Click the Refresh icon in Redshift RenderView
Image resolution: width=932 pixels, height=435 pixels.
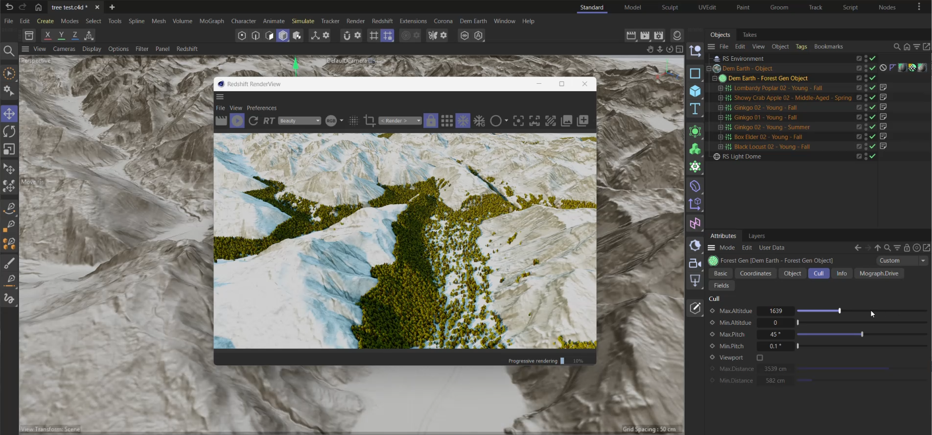tap(253, 121)
